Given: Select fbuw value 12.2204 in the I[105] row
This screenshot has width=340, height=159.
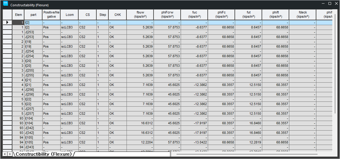Looking at the screenshot, I should pyautogui.click(x=140, y=142).
